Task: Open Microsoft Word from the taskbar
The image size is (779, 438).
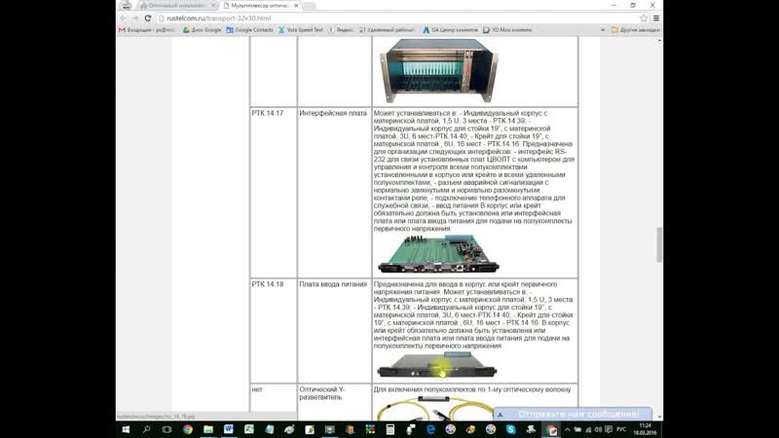Action: tap(229, 429)
